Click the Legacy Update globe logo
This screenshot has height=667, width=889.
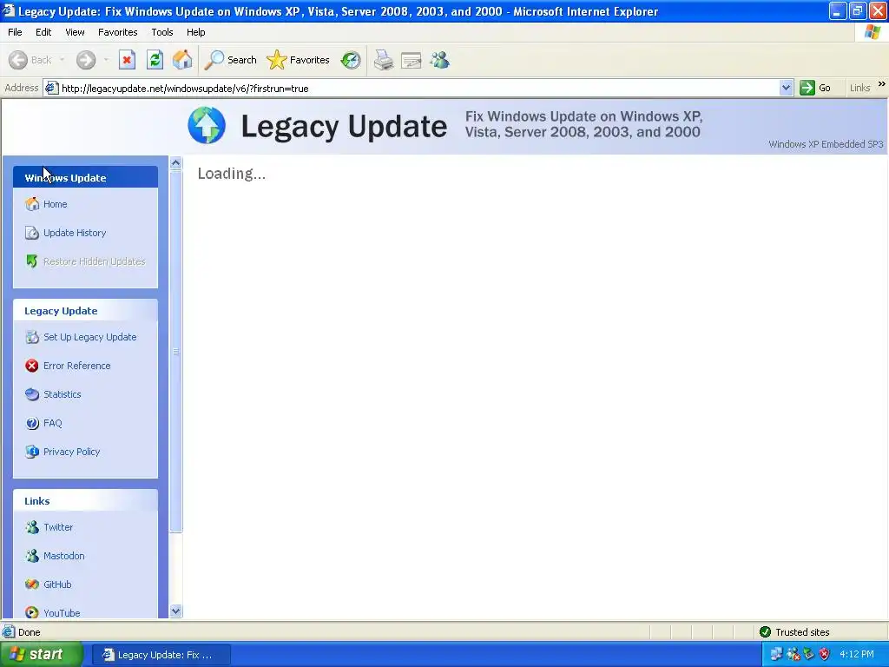pos(207,125)
